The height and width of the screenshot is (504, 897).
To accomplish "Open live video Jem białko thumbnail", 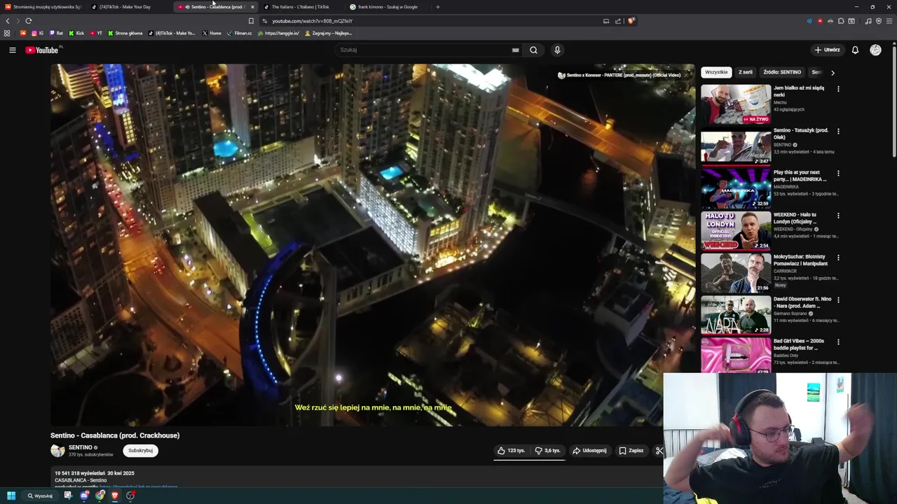I will [736, 104].
